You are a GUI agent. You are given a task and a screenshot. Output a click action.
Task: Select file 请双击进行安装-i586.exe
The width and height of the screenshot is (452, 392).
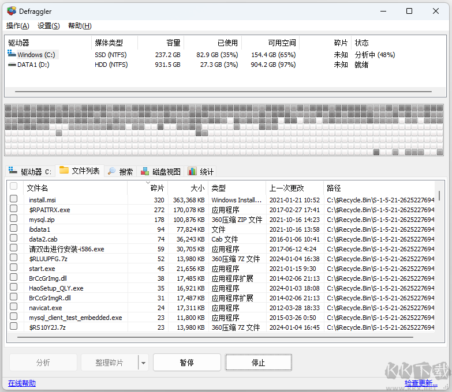click(66, 249)
